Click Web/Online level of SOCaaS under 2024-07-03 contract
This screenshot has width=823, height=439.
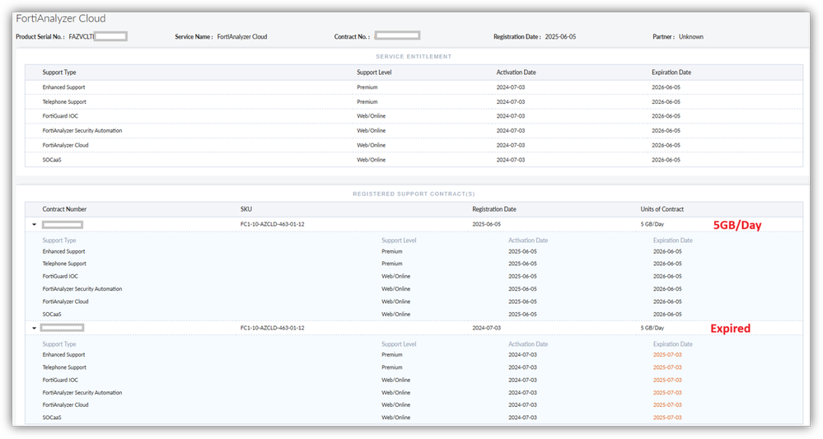tap(395, 418)
